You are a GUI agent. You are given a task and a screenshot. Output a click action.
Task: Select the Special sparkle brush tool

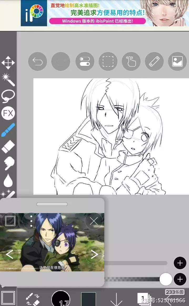(x=8, y=194)
